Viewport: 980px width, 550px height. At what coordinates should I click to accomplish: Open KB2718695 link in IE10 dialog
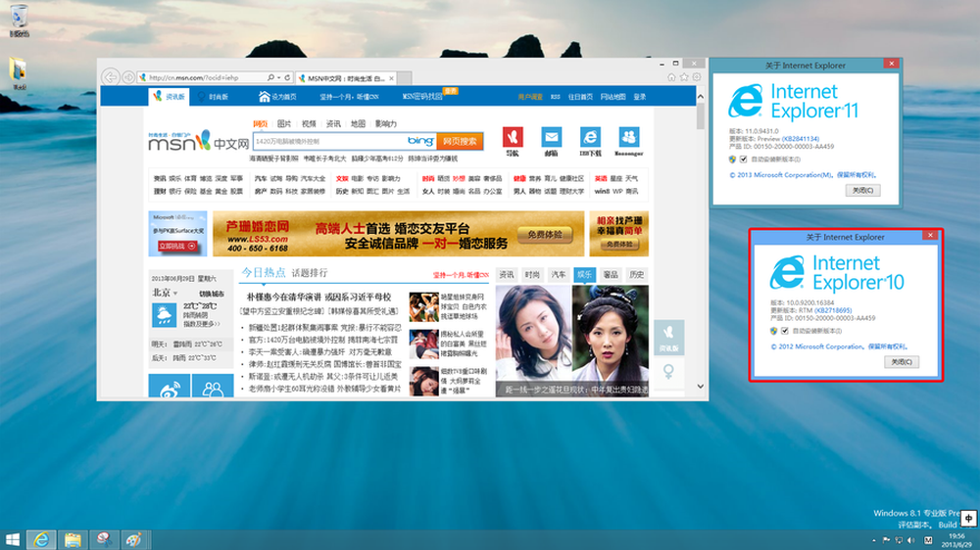pos(833,310)
